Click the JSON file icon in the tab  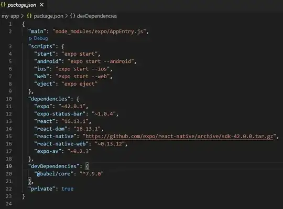click(3, 5)
